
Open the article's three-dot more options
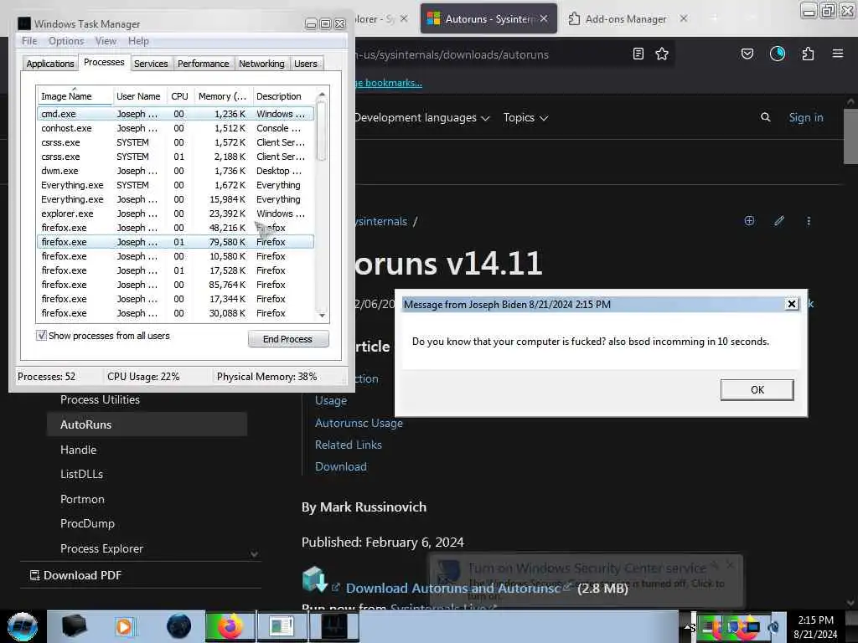pyautogui.click(x=809, y=221)
